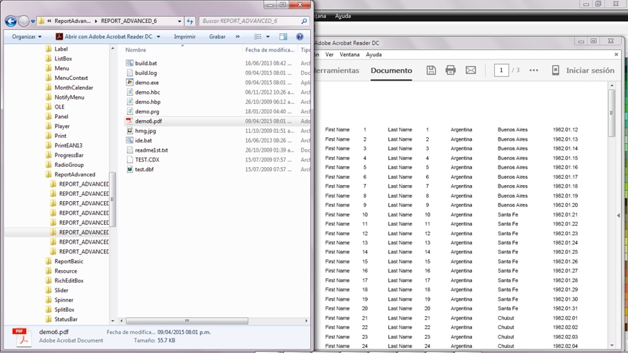Sort by Fecha de modifica... column header

[x=269, y=50]
